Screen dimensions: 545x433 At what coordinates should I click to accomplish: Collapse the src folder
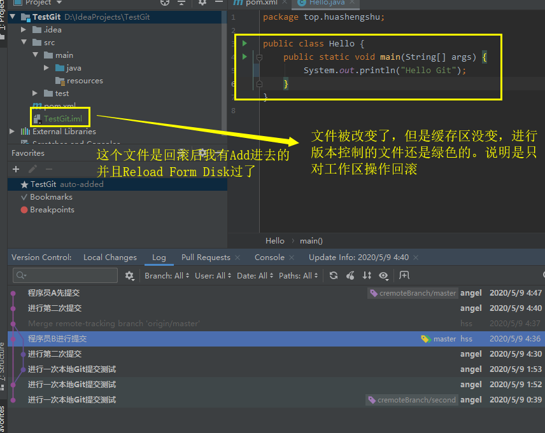(x=24, y=43)
